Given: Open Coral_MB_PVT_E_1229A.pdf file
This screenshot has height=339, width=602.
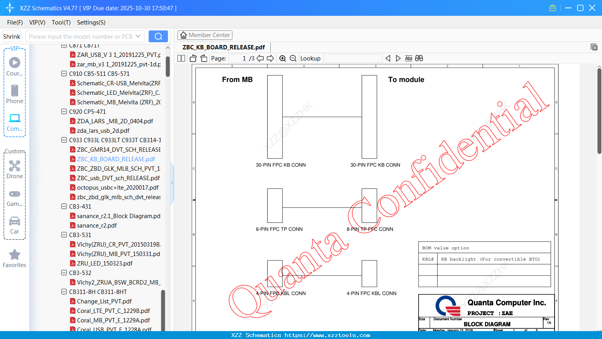Looking at the screenshot, I should 113,320.
